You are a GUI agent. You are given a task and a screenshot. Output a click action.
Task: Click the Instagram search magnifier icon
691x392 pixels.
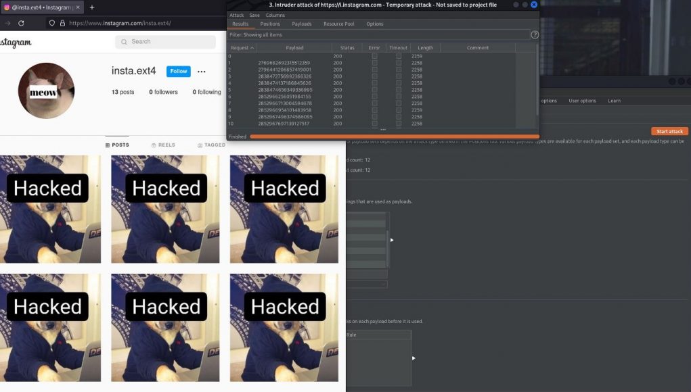[x=124, y=42]
